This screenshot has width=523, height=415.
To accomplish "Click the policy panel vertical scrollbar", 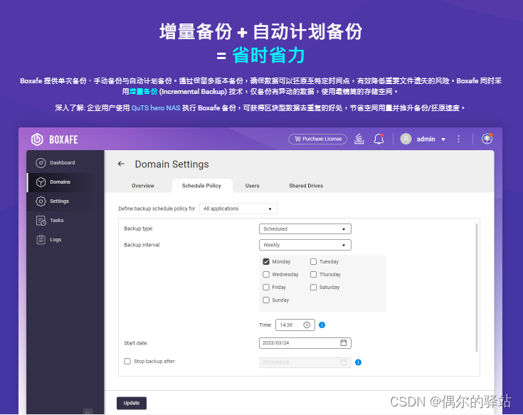I will [x=476, y=288].
